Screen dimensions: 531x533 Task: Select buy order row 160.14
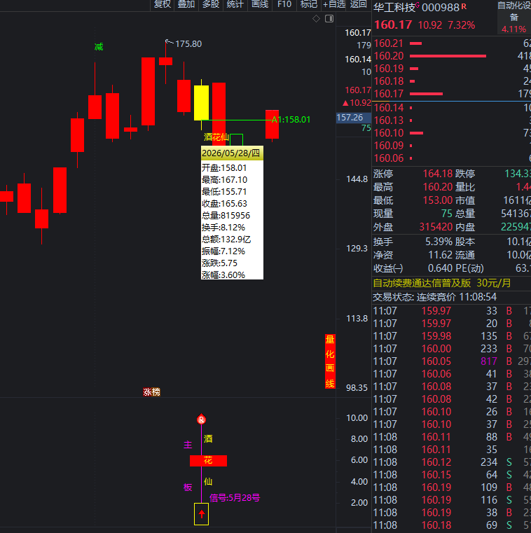(x=452, y=108)
